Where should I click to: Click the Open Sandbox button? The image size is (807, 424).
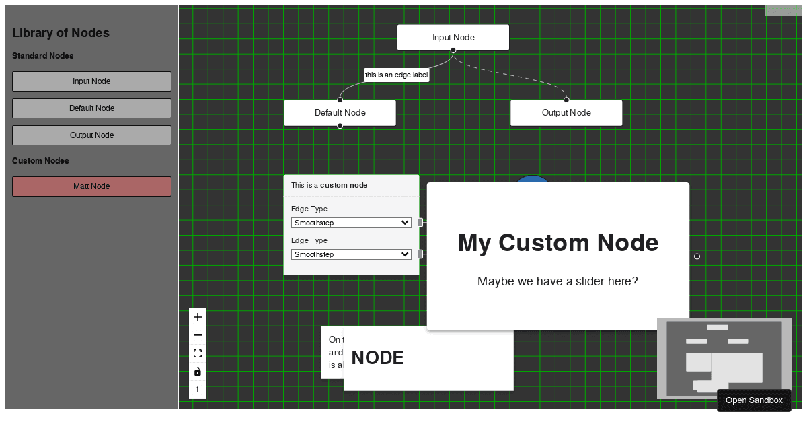click(753, 400)
